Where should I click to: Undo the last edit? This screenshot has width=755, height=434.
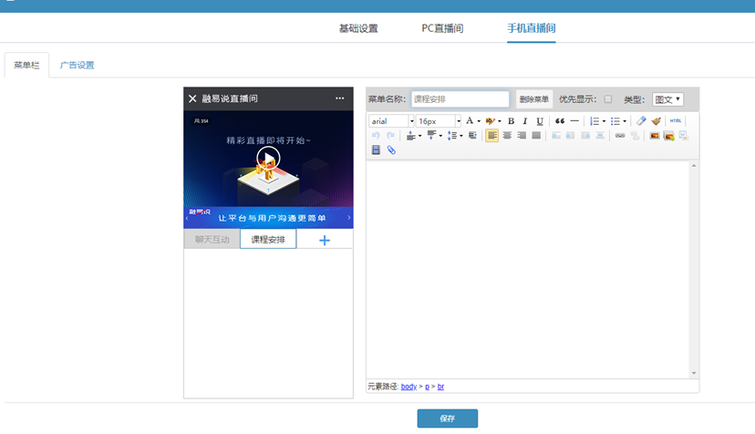pyautogui.click(x=376, y=135)
